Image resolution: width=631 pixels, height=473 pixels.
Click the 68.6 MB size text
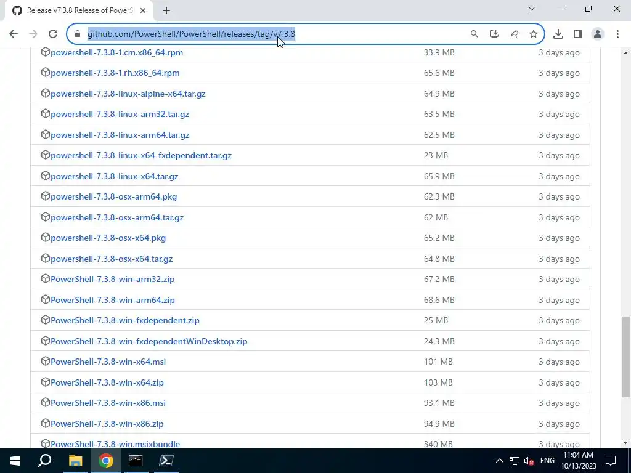tap(439, 300)
